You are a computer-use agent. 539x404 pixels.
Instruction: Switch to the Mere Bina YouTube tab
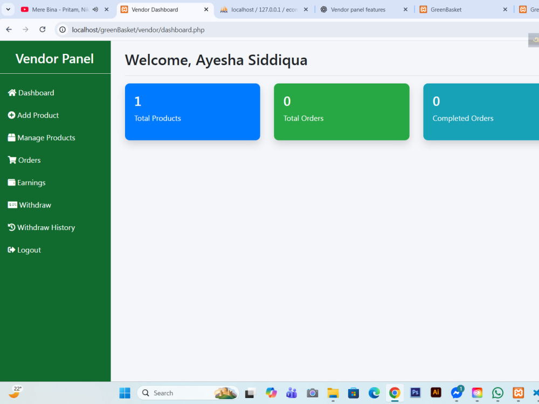(60, 10)
